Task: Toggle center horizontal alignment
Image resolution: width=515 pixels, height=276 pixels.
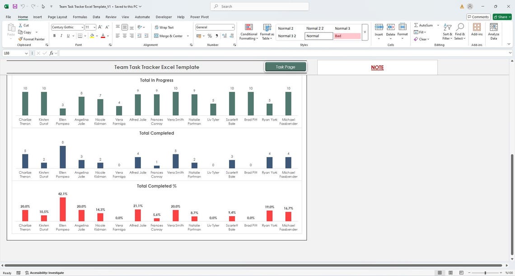Action: tap(125, 36)
